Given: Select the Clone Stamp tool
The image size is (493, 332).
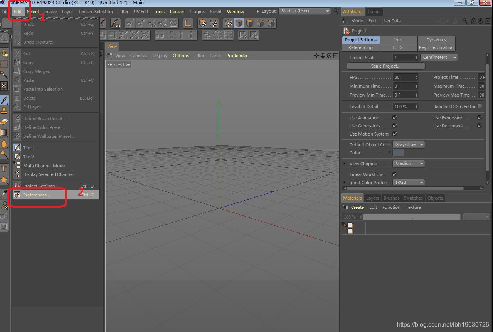Looking at the screenshot, I should (x=4, y=111).
